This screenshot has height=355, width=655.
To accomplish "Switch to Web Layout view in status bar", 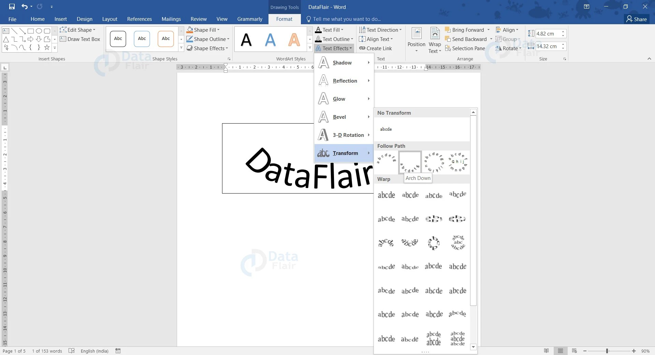I will point(574,351).
